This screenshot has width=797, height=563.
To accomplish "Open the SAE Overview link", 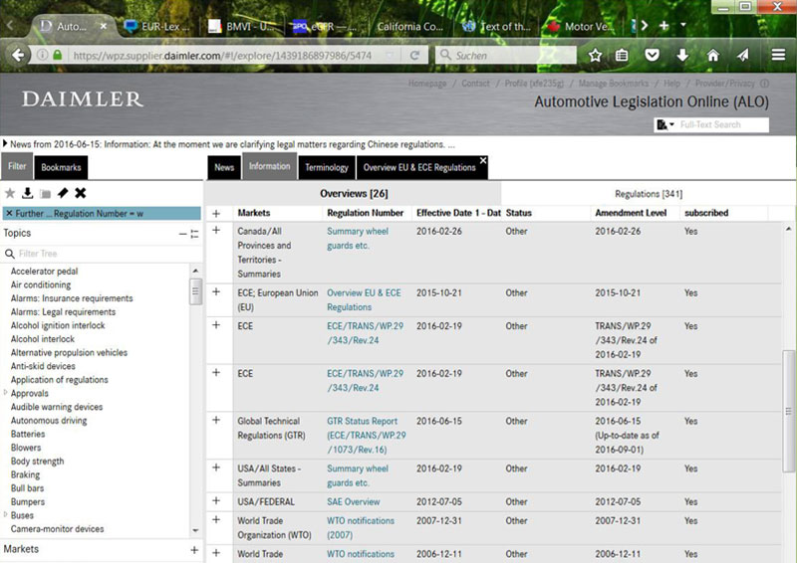I will (354, 501).
